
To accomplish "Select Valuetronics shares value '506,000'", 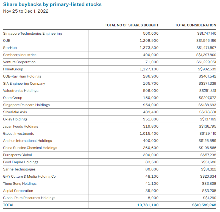I will [x=151, y=91].
